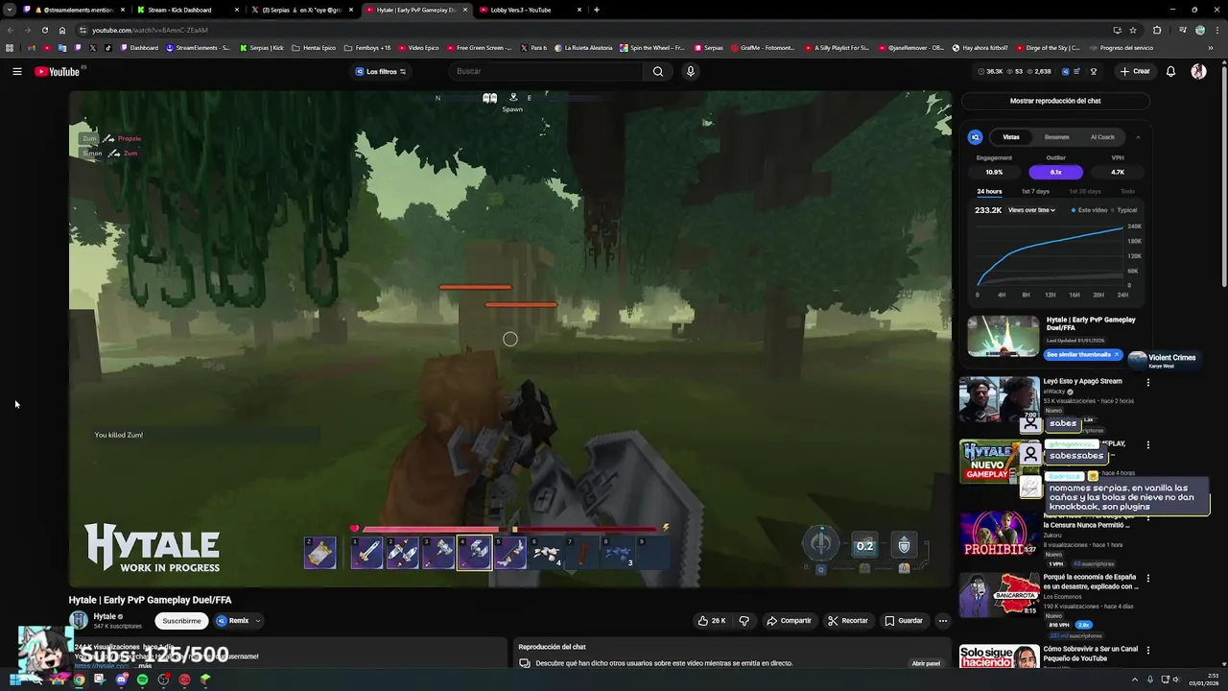Activate voice search microphone
Viewport: 1228px width, 691px height.
point(690,71)
